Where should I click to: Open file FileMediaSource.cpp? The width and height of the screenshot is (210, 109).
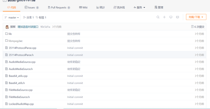point(21,90)
